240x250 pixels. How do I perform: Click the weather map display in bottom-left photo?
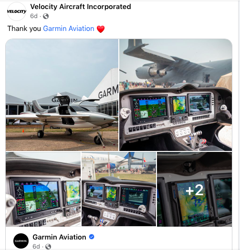[73, 193]
